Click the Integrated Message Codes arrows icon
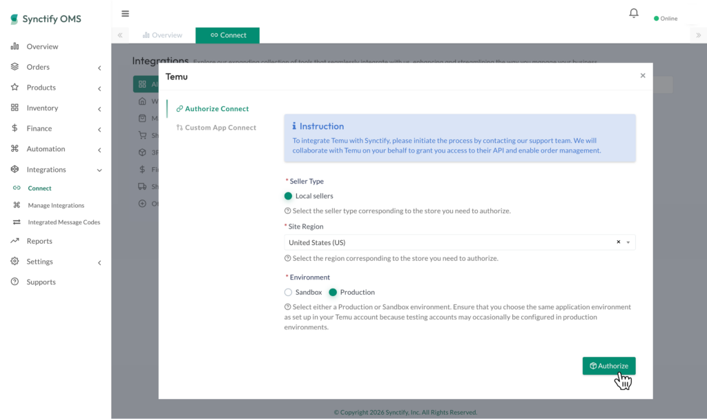 coord(17,222)
